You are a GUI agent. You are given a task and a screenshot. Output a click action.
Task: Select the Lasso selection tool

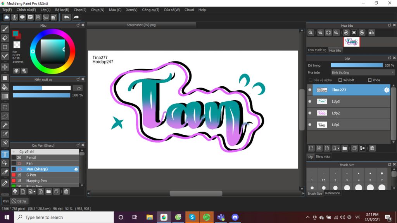click(x=5, y=116)
